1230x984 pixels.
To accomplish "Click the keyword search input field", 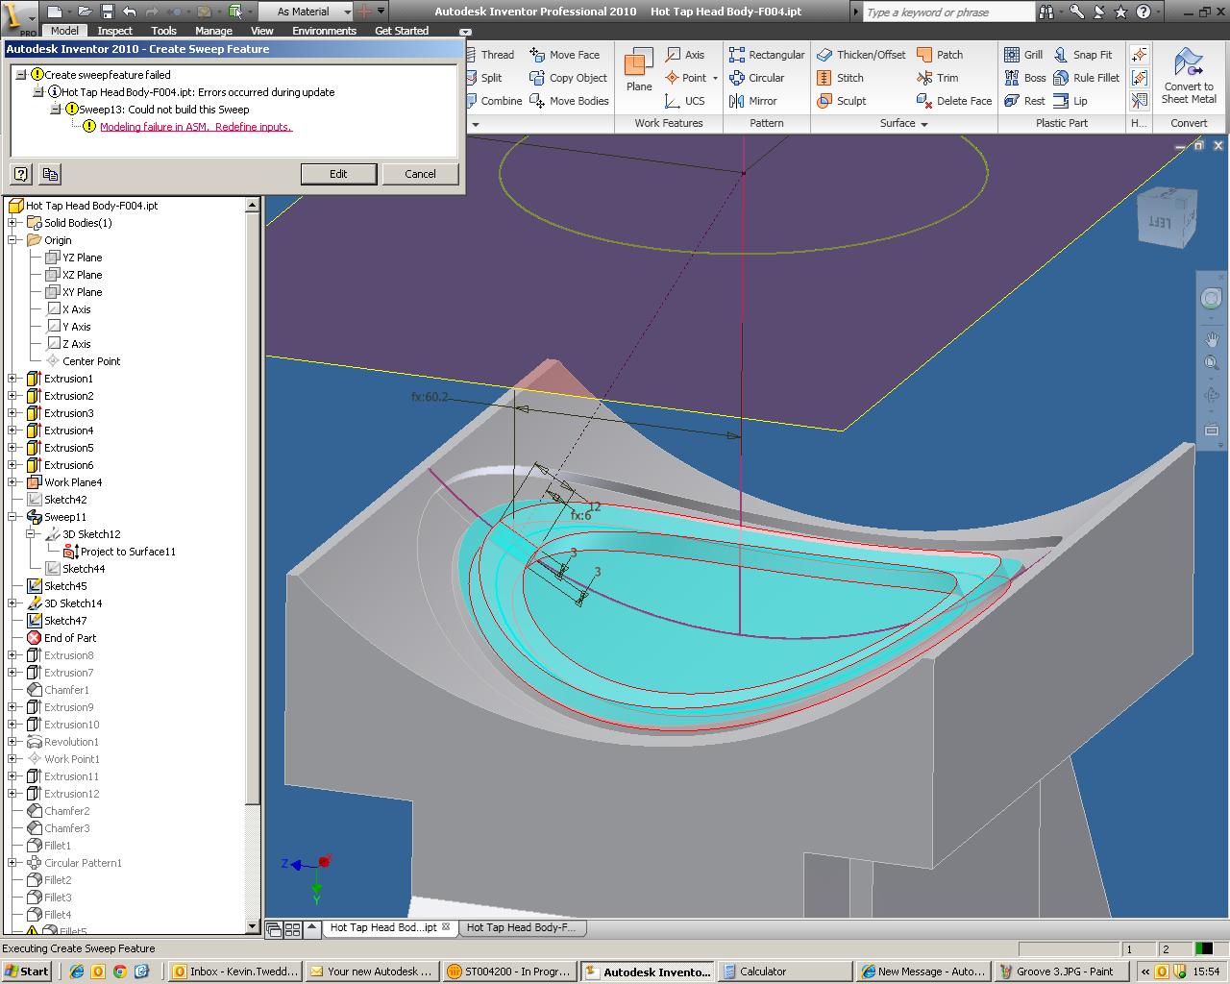I will tap(947, 12).
